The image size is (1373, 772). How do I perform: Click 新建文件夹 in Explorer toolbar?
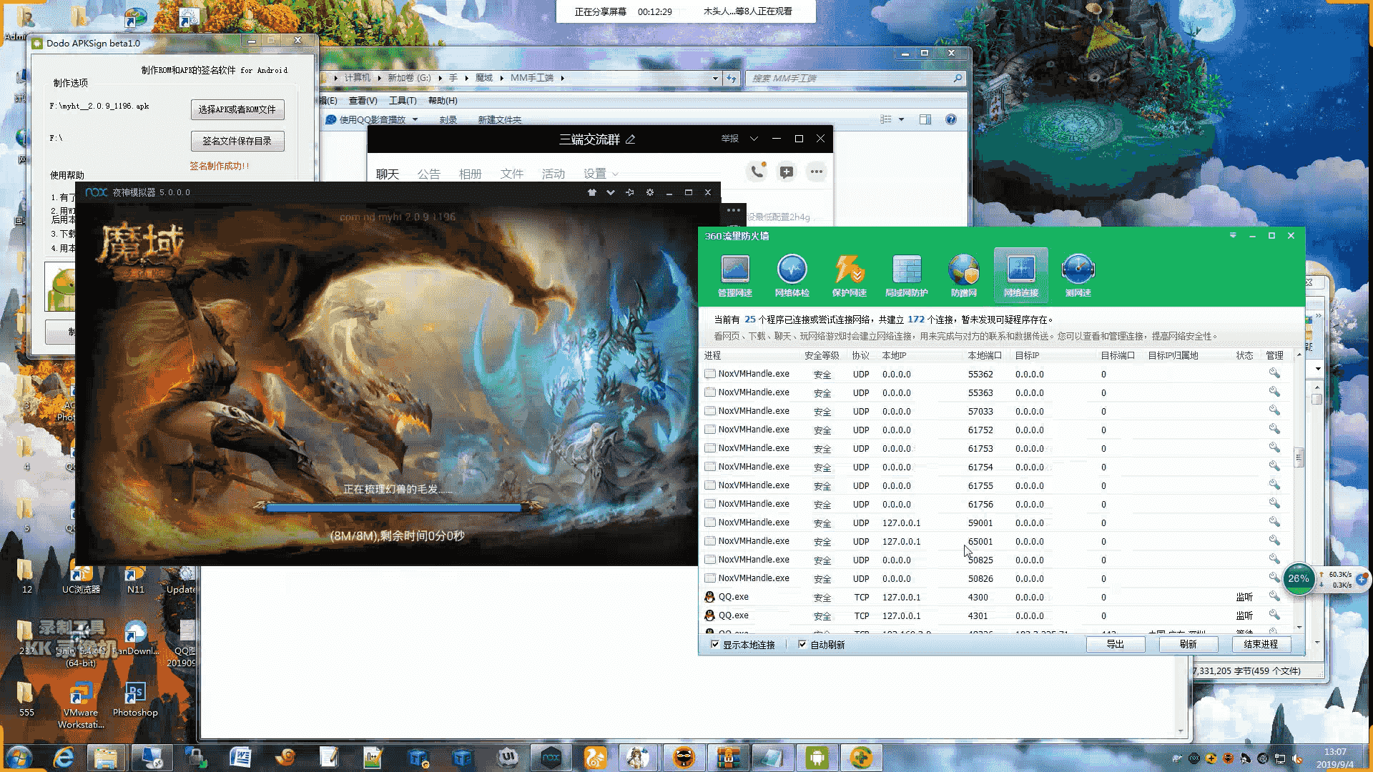(x=499, y=119)
